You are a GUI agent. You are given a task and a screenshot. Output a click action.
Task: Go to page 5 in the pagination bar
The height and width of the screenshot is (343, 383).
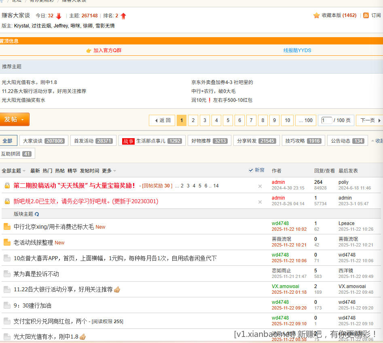(228, 120)
